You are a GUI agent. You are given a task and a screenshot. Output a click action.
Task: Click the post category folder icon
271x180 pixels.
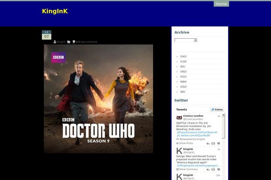point(69,42)
